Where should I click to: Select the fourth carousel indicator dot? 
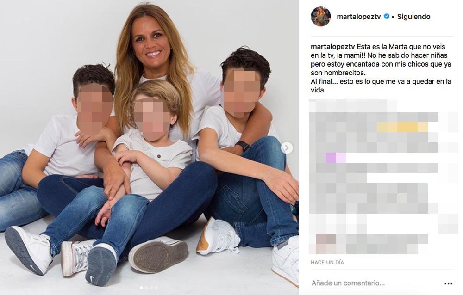(156, 288)
